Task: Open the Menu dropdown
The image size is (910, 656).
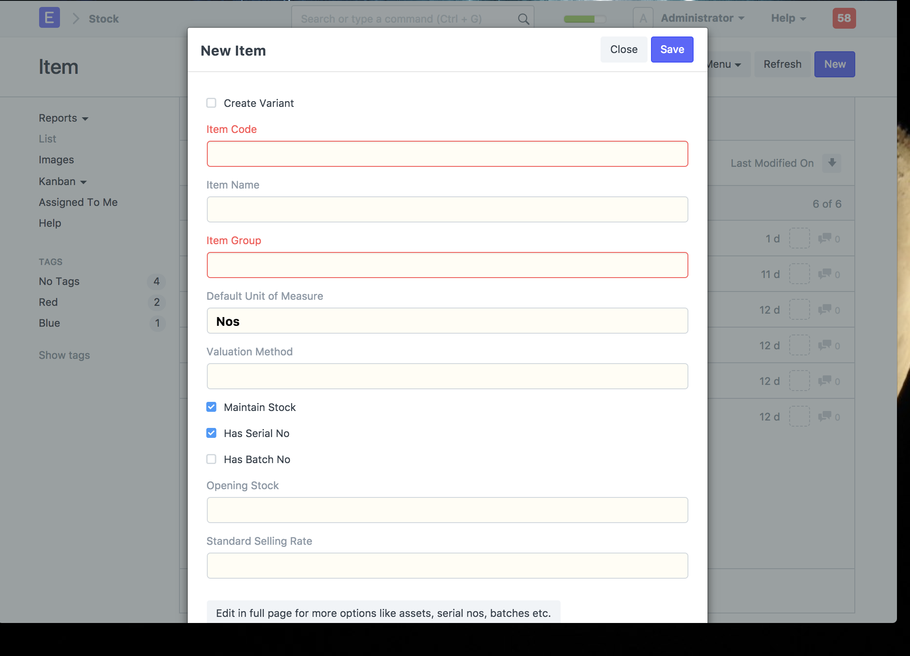Action: point(721,64)
